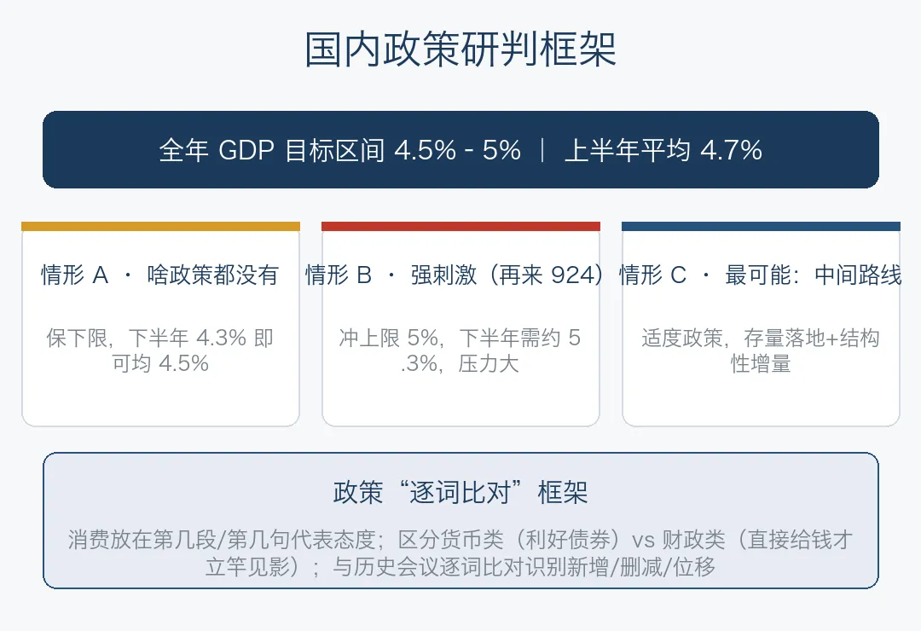Click the vertical divider in GDP banner
This screenshot has height=631, width=921.
click(x=542, y=150)
